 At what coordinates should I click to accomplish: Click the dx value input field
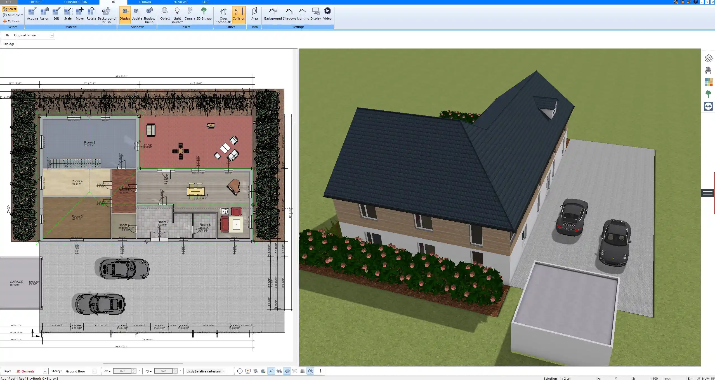pos(122,371)
